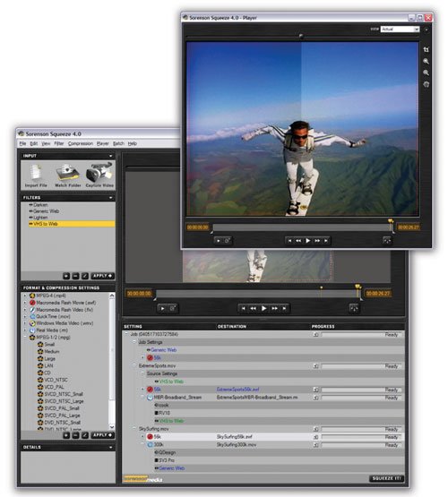The height and width of the screenshot is (497, 448).
Task: Edit selected filter with pencil button
Action: click(x=84, y=276)
